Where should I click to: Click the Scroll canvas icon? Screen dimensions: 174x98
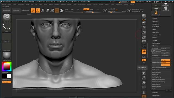(144, 23)
